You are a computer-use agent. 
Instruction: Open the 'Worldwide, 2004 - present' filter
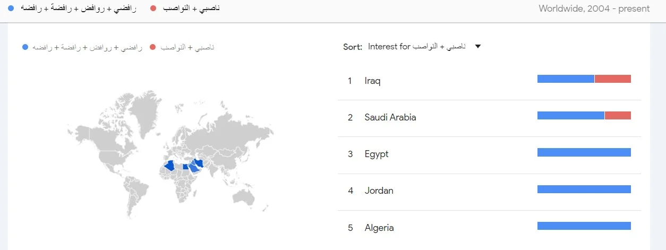click(594, 8)
